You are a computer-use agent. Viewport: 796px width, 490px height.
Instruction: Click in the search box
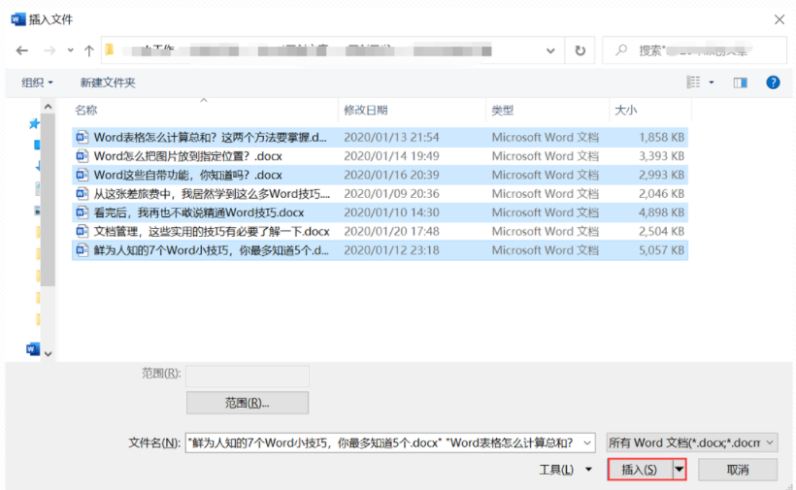pyautogui.click(x=694, y=50)
